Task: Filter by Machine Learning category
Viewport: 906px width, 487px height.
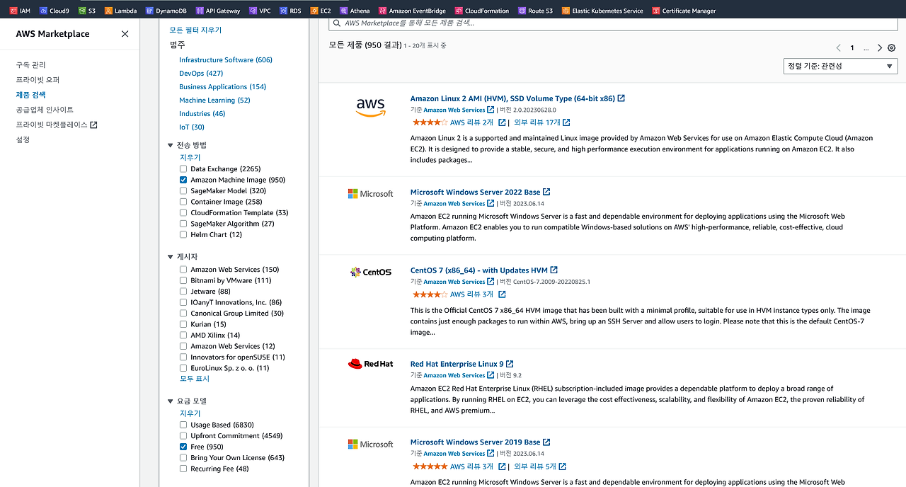Action: click(215, 101)
